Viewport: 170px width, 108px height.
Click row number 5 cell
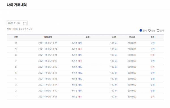[x=16, y=73]
